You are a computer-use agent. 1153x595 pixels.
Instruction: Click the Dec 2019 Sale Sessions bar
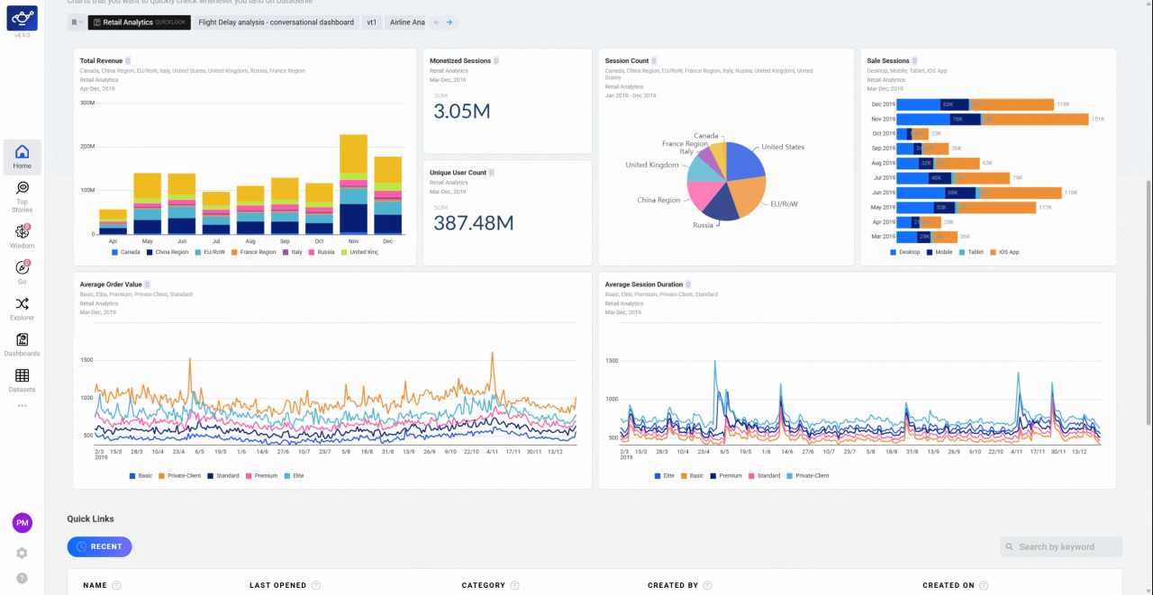tap(975, 104)
